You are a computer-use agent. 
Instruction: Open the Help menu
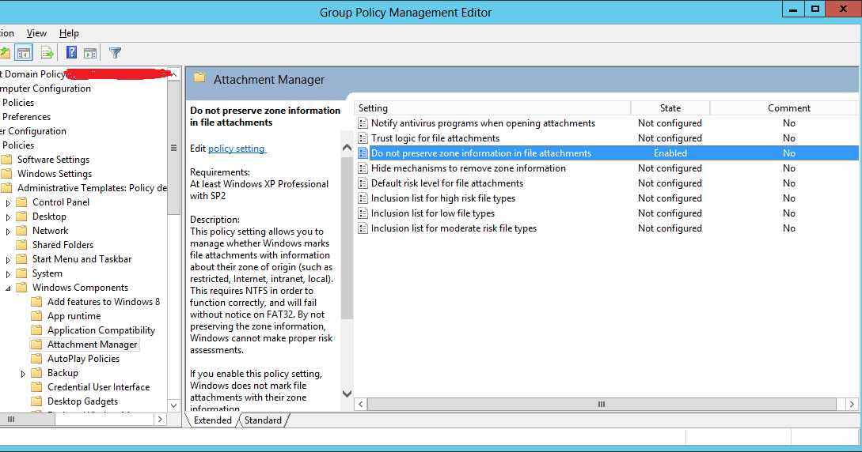click(70, 33)
